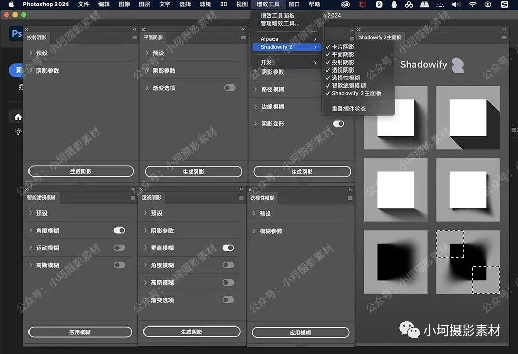Expand the 阴影变形 section chevron
This screenshot has width=518, height=354.
(255, 124)
